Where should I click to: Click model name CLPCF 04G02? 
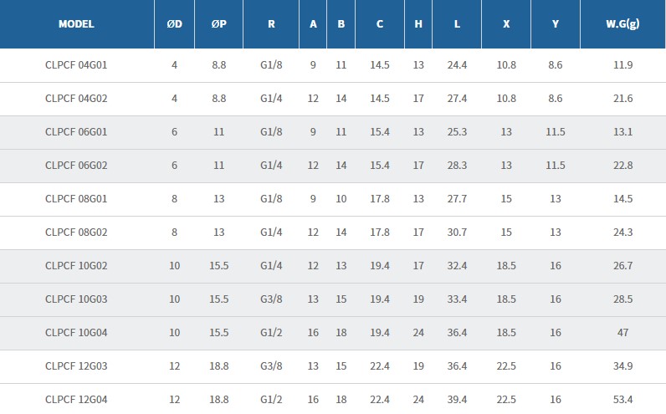[76, 99]
